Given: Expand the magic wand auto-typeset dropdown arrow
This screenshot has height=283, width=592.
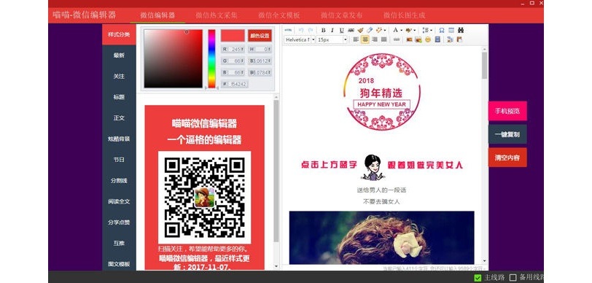Looking at the screenshot, I should point(385,30).
